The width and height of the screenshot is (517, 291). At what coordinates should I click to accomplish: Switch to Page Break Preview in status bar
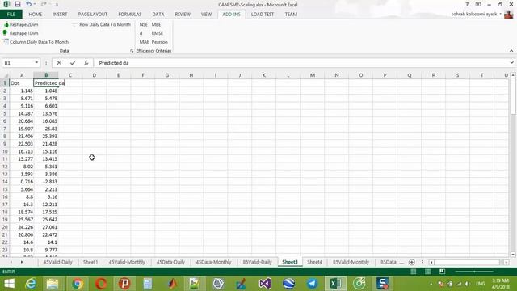click(443, 272)
